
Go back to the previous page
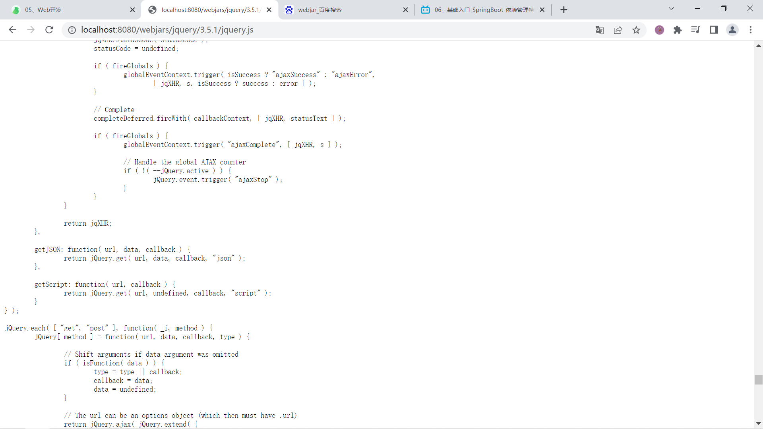13,30
